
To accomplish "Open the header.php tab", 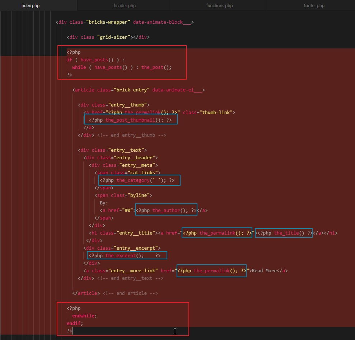I will 125,6.
